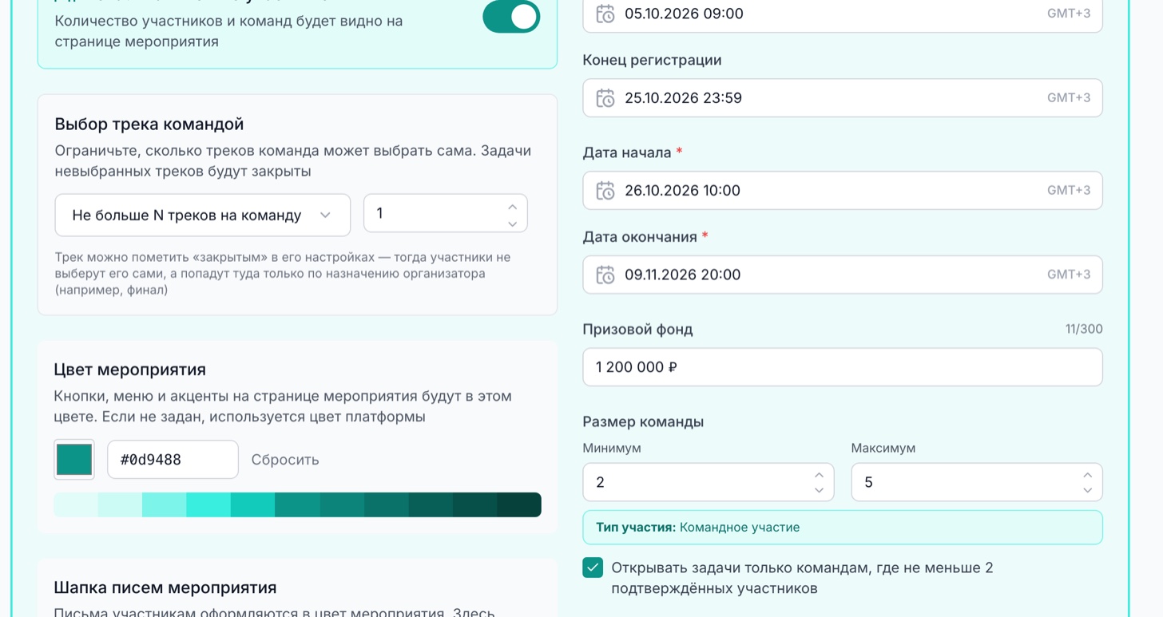The height and width of the screenshot is (617, 1163).
Task: Select the Дата окончания date value 09.11.2026 20:00
Action: point(682,275)
